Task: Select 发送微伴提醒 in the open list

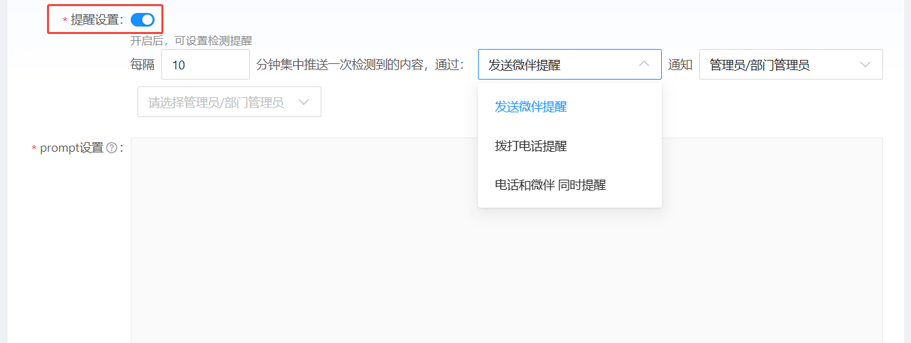Action: coord(530,107)
